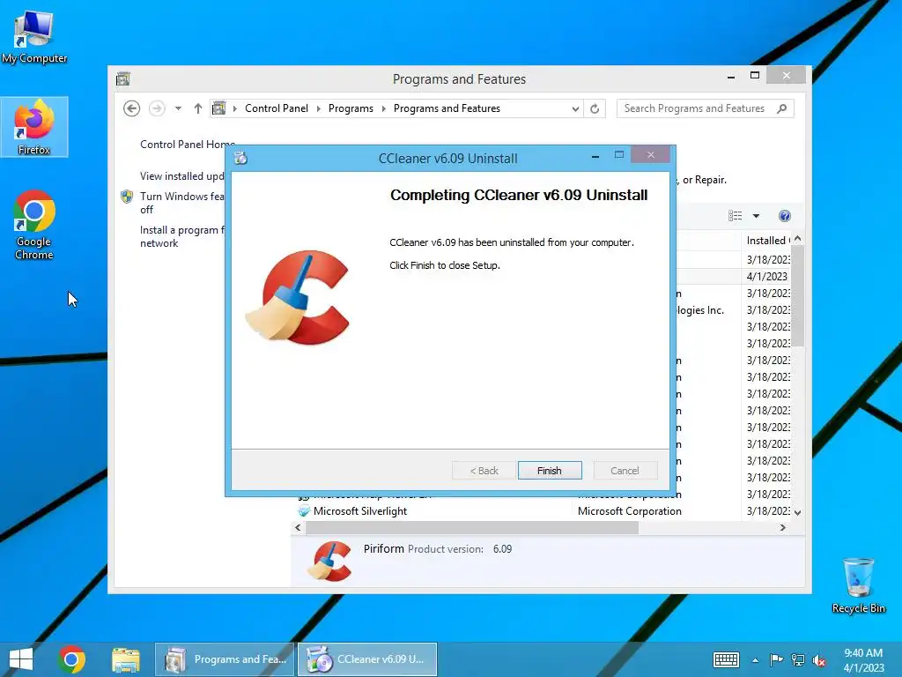Click the CCleaner uninstaller title bar icon
Viewport: 902px width, 677px height.
(x=241, y=158)
